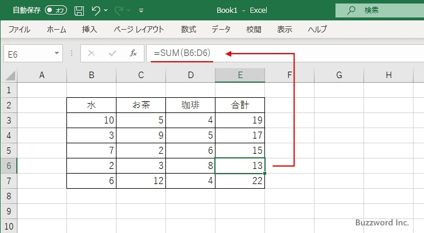The width and height of the screenshot is (424, 233).
Task: Open the Redo history dropdown arrow
Action: pos(129,10)
